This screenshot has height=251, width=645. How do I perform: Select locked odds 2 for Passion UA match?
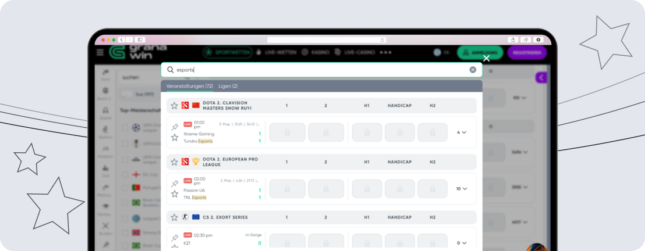tap(326, 189)
